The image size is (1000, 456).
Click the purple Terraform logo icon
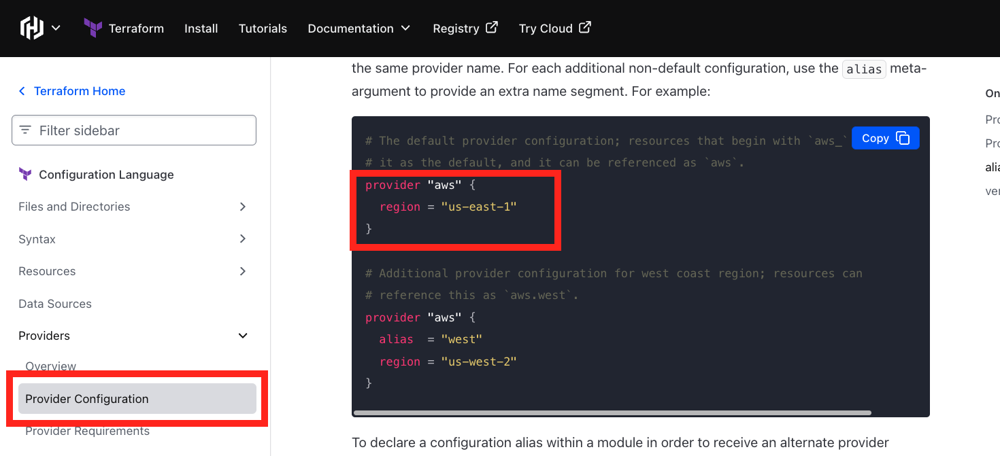tap(93, 28)
